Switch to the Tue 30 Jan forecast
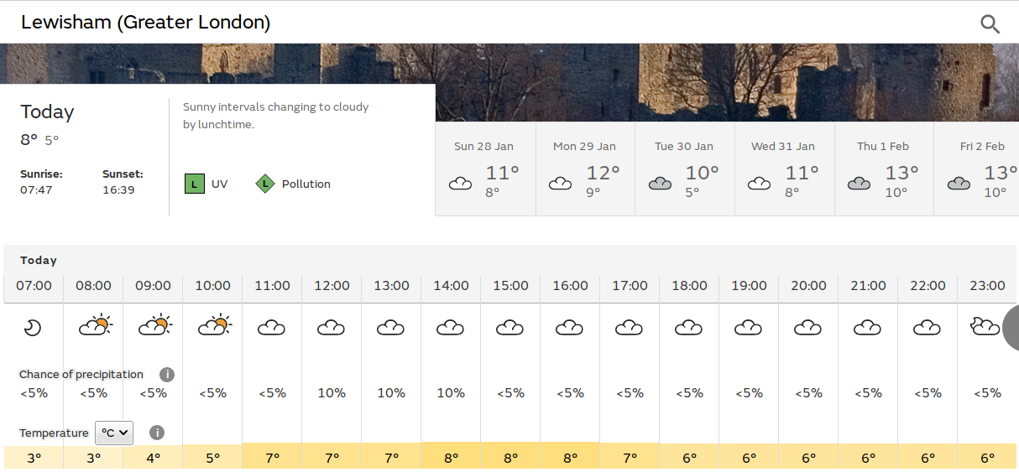This screenshot has height=472, width=1019. pos(684,169)
